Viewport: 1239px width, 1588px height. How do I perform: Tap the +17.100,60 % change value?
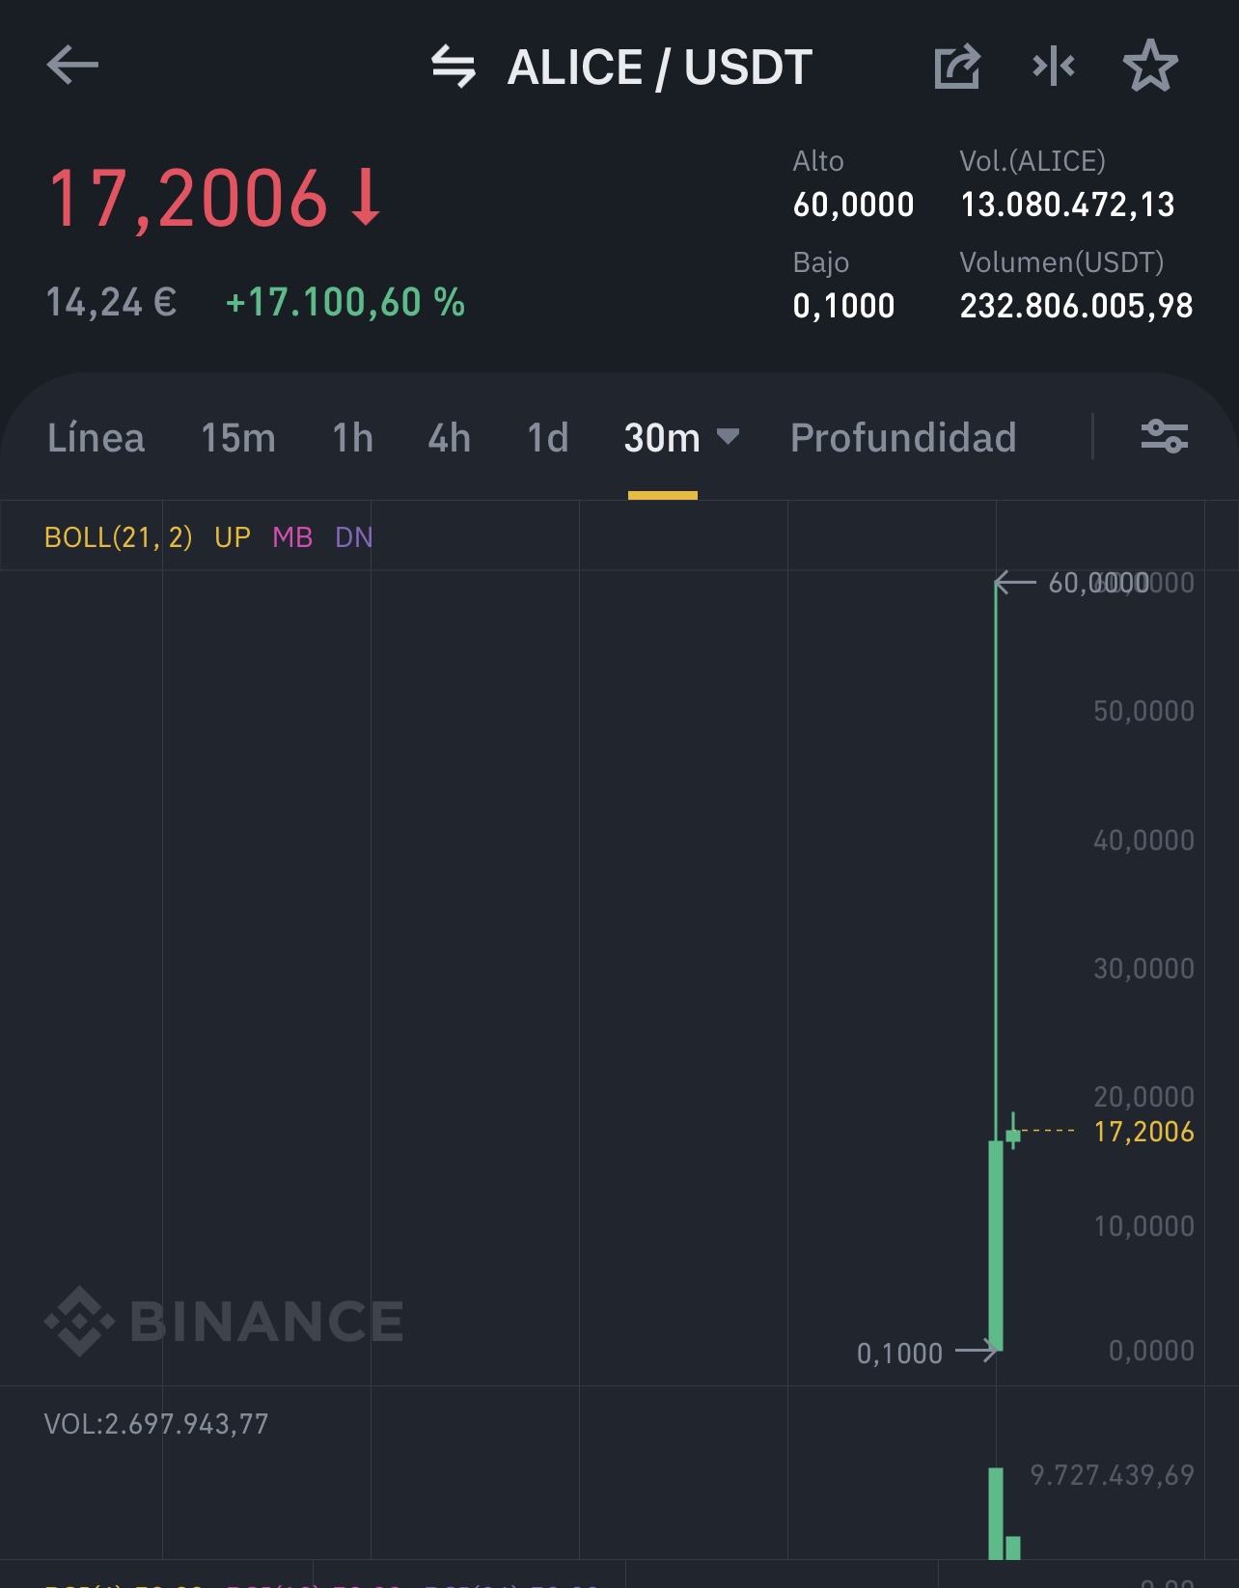[345, 303]
